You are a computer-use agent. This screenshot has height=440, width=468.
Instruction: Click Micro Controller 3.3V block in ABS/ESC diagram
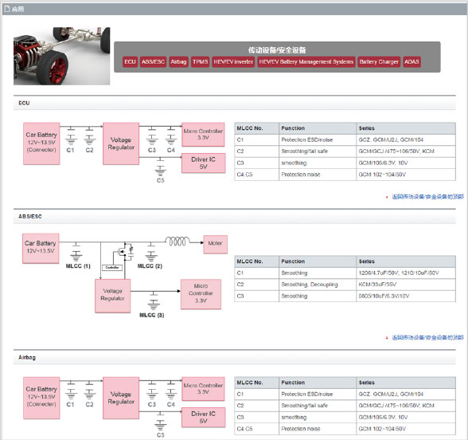click(201, 294)
